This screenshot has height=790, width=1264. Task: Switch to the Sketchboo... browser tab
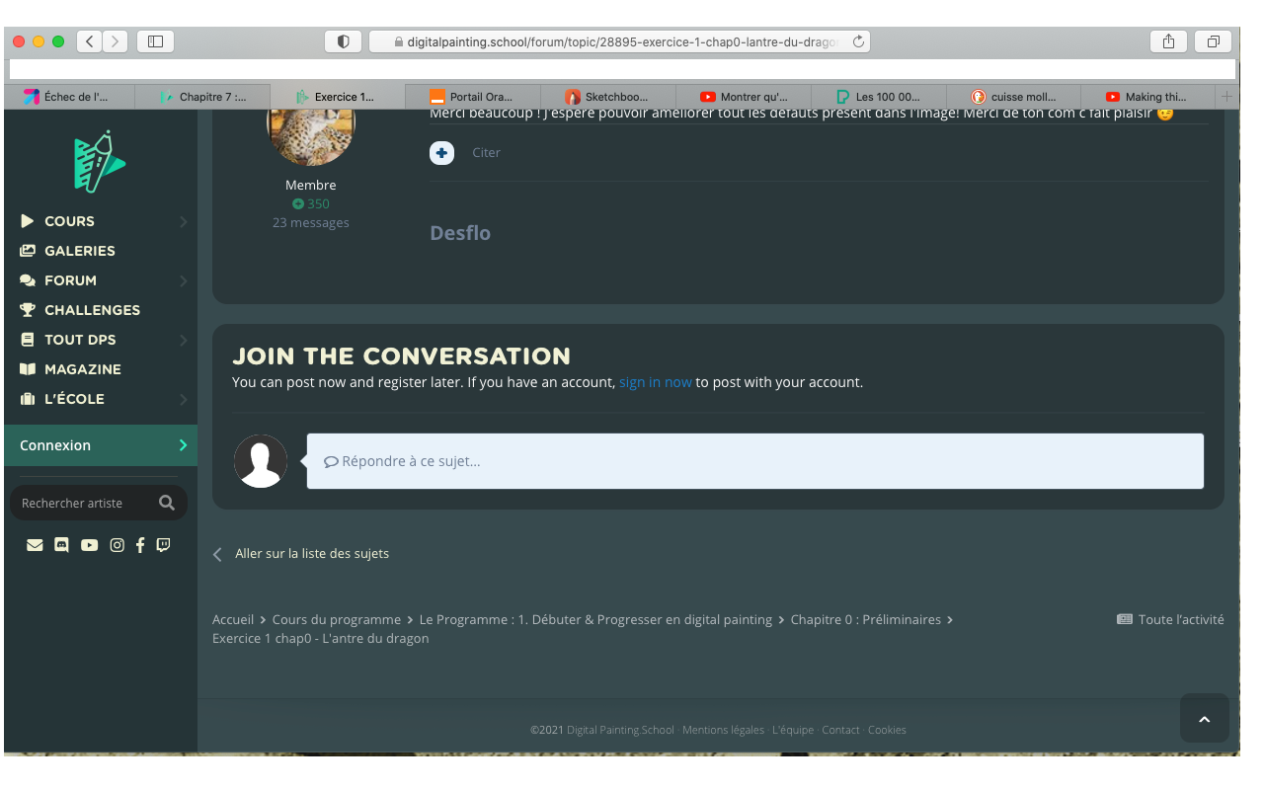[x=608, y=97]
